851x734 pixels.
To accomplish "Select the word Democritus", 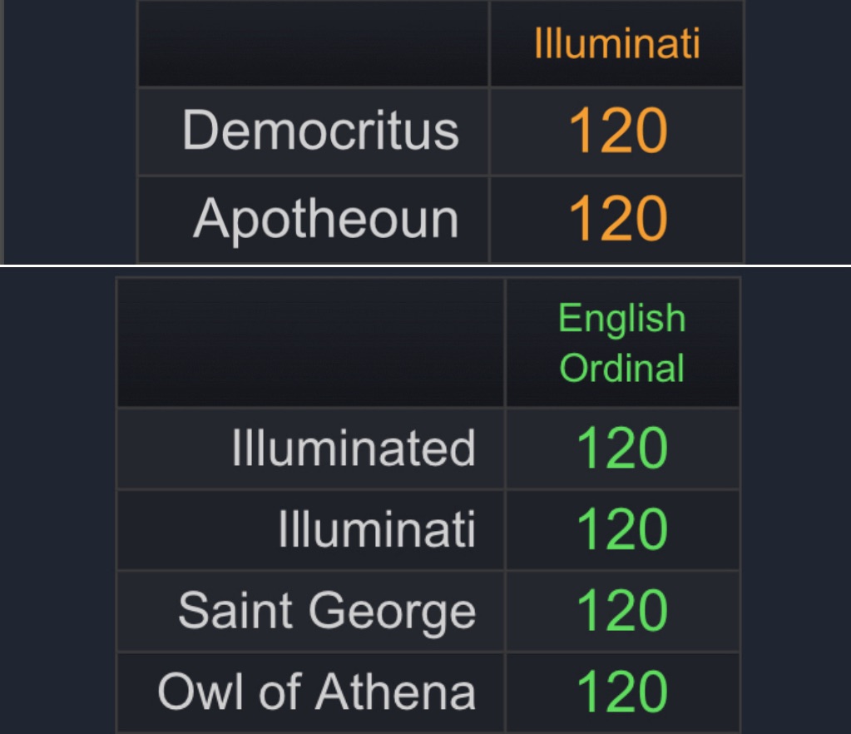I will (x=320, y=131).
